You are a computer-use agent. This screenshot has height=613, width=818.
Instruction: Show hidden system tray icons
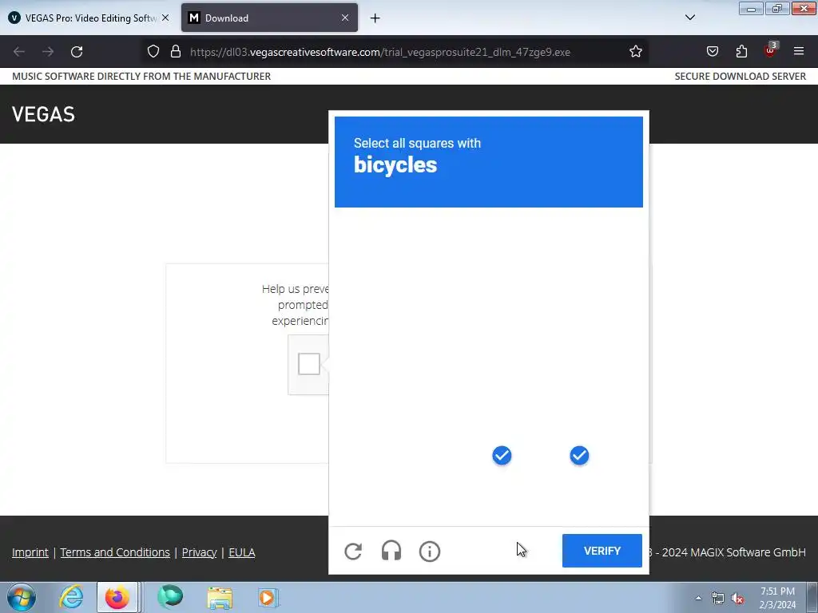pos(698,598)
